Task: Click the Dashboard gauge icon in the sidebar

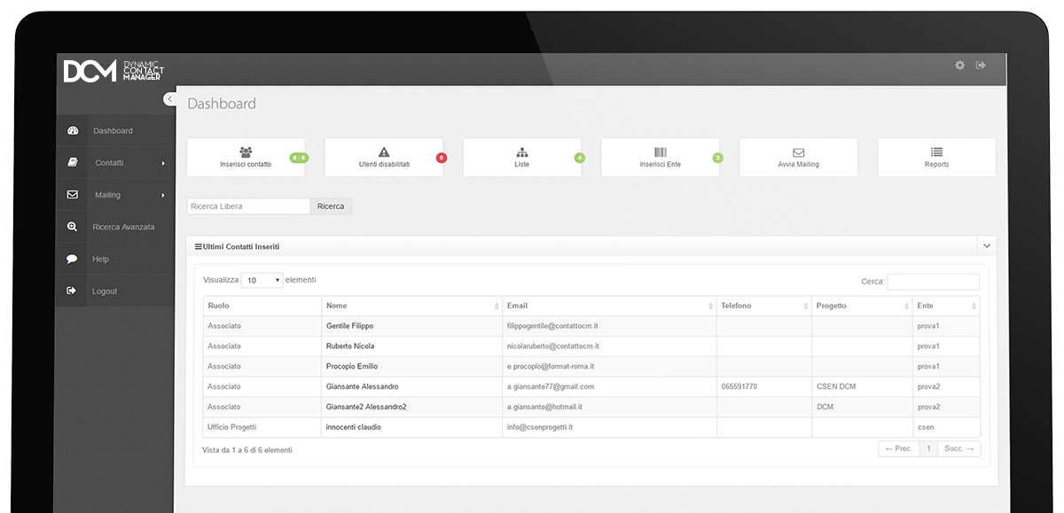Action: click(x=73, y=130)
